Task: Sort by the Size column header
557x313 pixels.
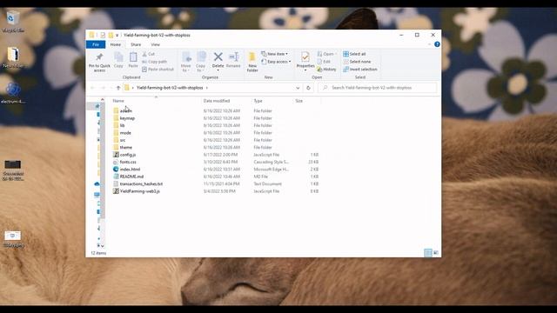Action: coord(299,101)
